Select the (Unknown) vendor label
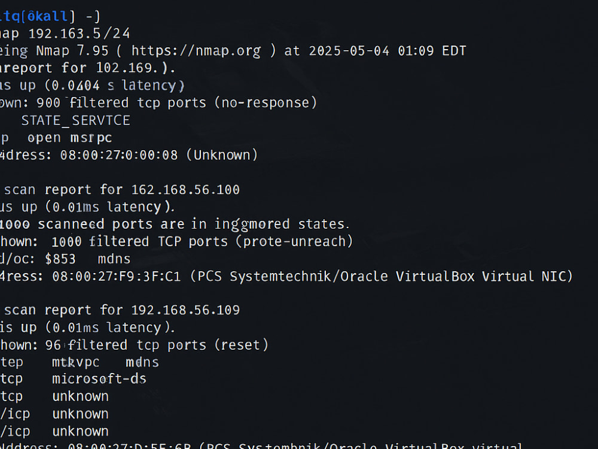The image size is (598, 449). pyautogui.click(x=222, y=155)
